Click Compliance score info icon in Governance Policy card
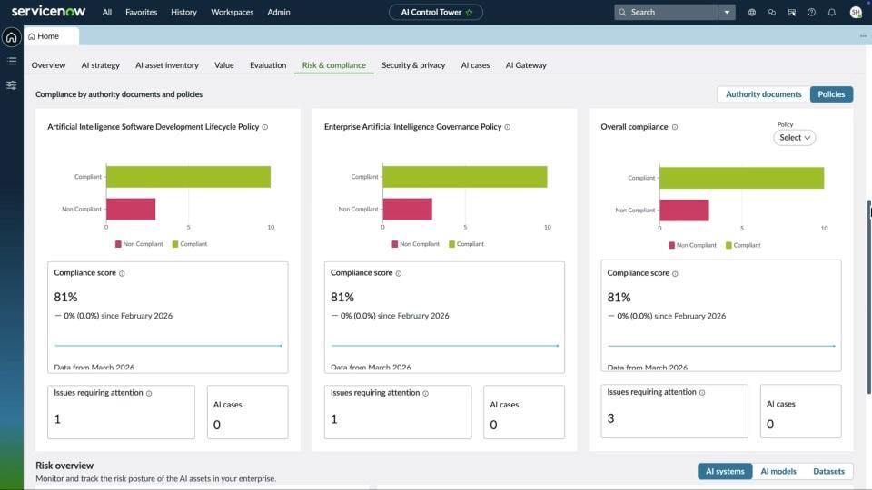Screen dimensions: 872x490 (x=398, y=273)
